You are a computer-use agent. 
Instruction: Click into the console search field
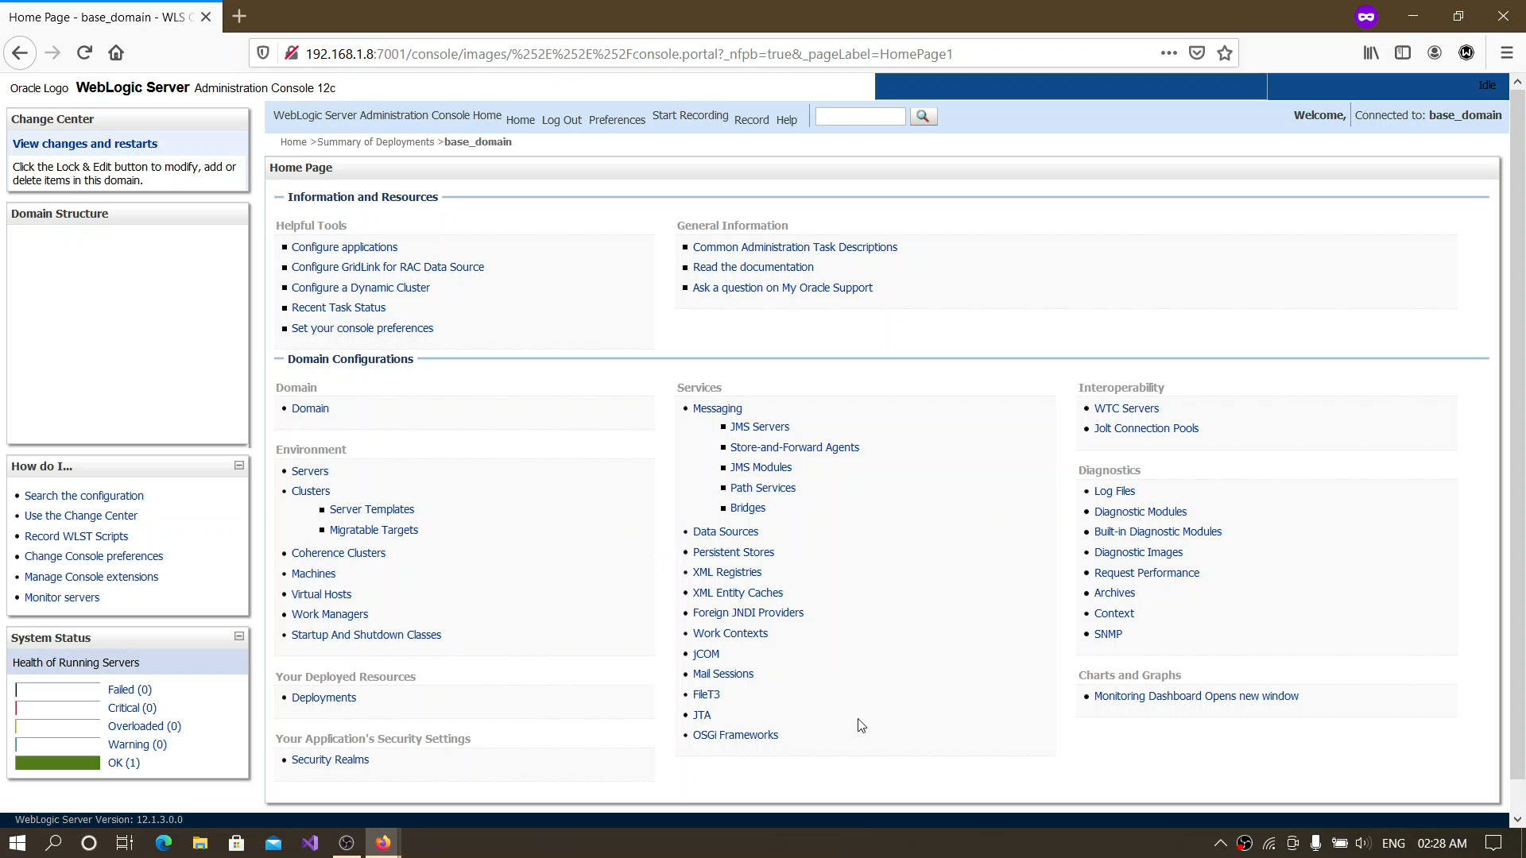tap(861, 116)
